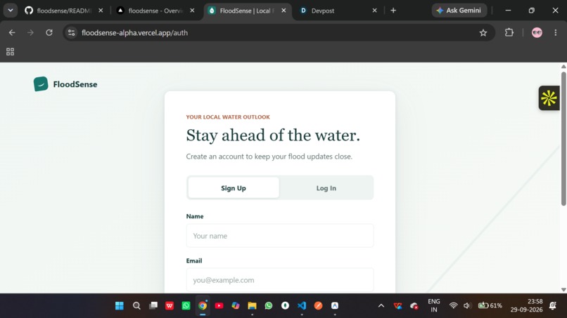The width and height of the screenshot is (567, 318).
Task: Open the Chrome three-dot menu
Action: (556, 33)
